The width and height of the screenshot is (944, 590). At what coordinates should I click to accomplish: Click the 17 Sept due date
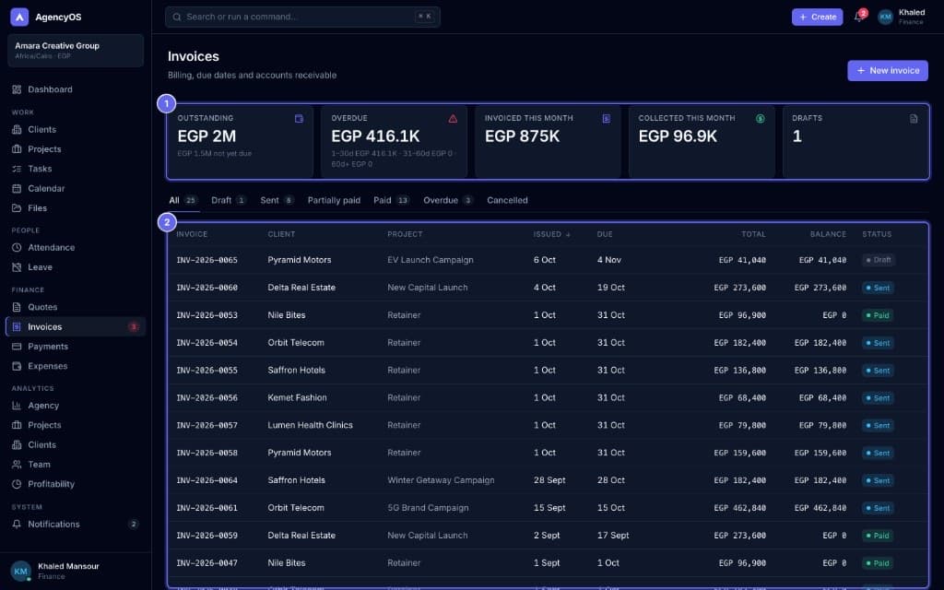click(x=613, y=536)
